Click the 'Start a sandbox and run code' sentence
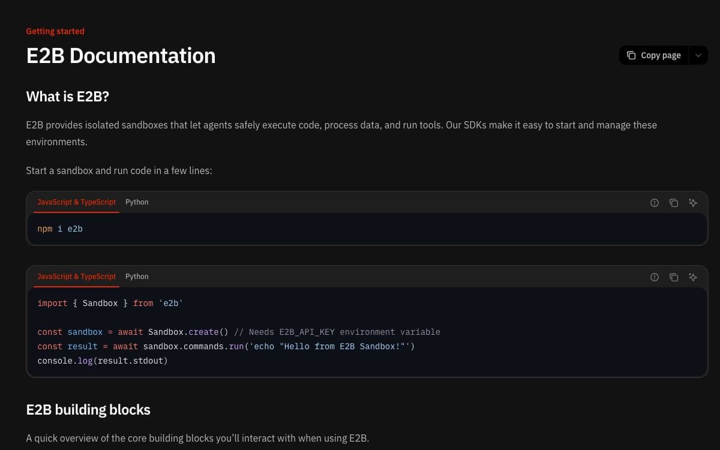Screen dimensions: 720x450 pyautogui.click(x=119, y=170)
